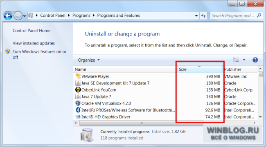
Task: Open Control Panel Home link
Action: (x=32, y=31)
